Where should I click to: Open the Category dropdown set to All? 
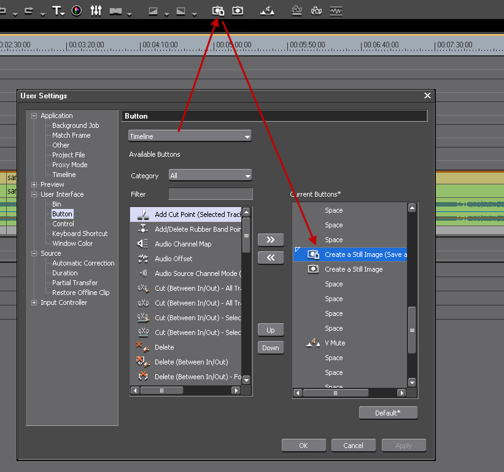pos(210,176)
